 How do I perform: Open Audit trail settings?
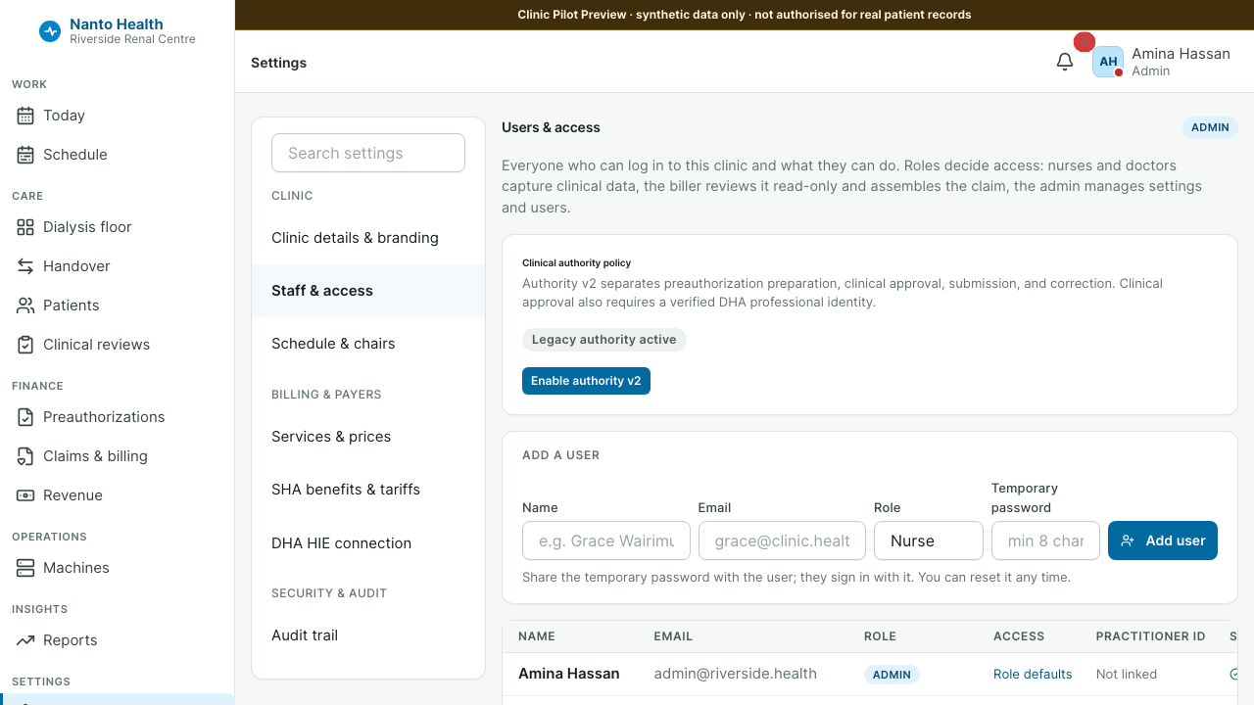[368, 635]
